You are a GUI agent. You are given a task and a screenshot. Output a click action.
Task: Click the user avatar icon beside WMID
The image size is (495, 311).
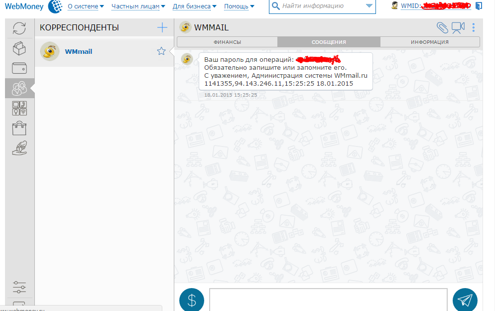pyautogui.click(x=394, y=5)
